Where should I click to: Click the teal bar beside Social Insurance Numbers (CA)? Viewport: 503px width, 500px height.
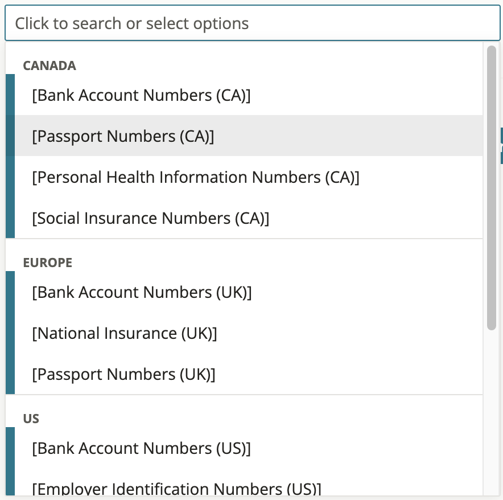[10, 219]
